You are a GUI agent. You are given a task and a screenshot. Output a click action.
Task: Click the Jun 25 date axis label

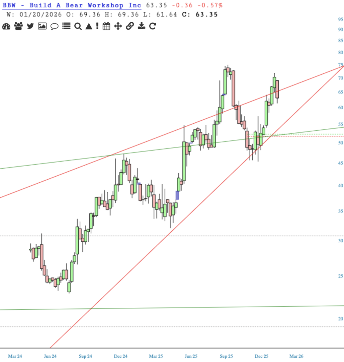pyautogui.click(x=191, y=356)
